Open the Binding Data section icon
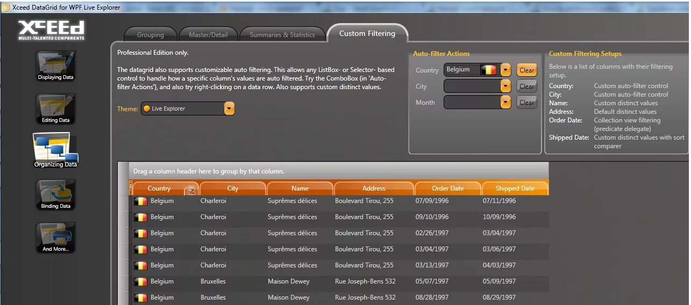This screenshot has width=691, height=305. click(55, 195)
